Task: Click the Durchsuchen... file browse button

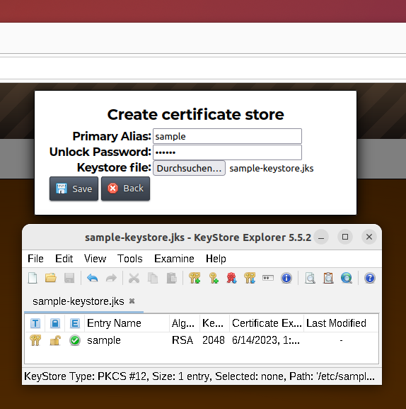Action: point(189,168)
